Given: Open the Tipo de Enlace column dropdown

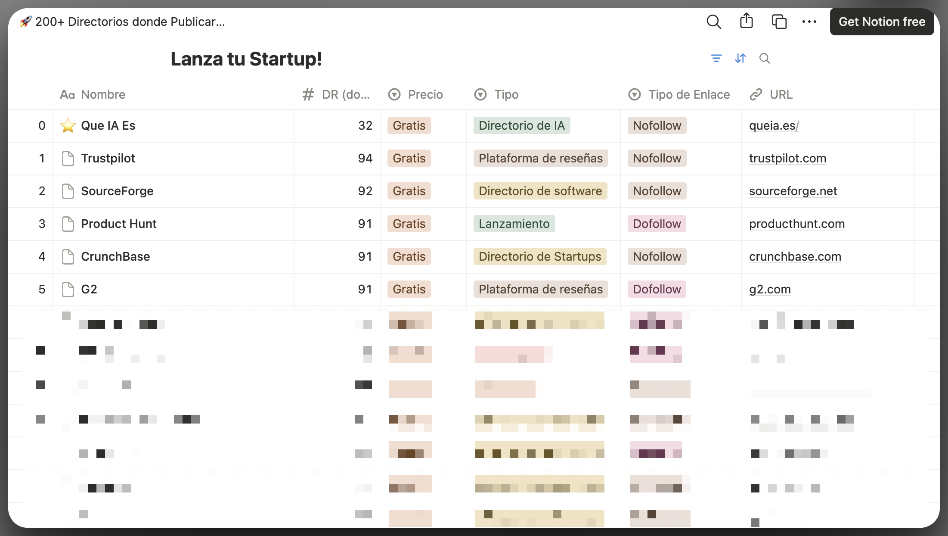Looking at the screenshot, I should pyautogui.click(x=634, y=94).
